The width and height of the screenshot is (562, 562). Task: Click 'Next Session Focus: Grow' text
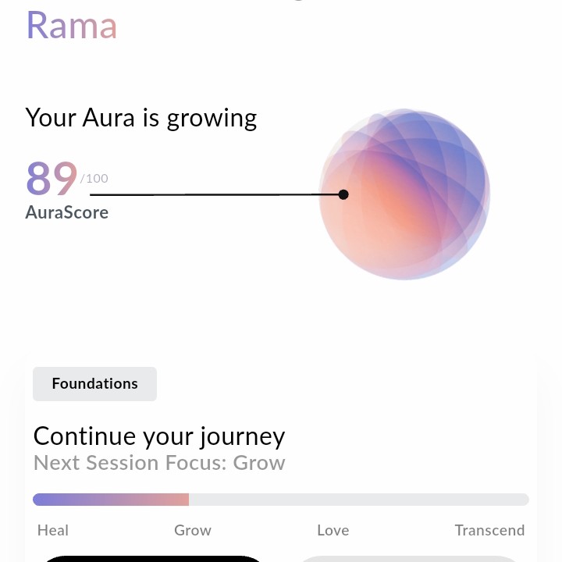(x=159, y=463)
